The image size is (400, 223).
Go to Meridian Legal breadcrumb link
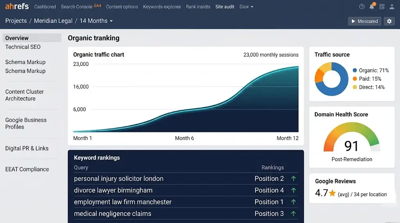53,21
